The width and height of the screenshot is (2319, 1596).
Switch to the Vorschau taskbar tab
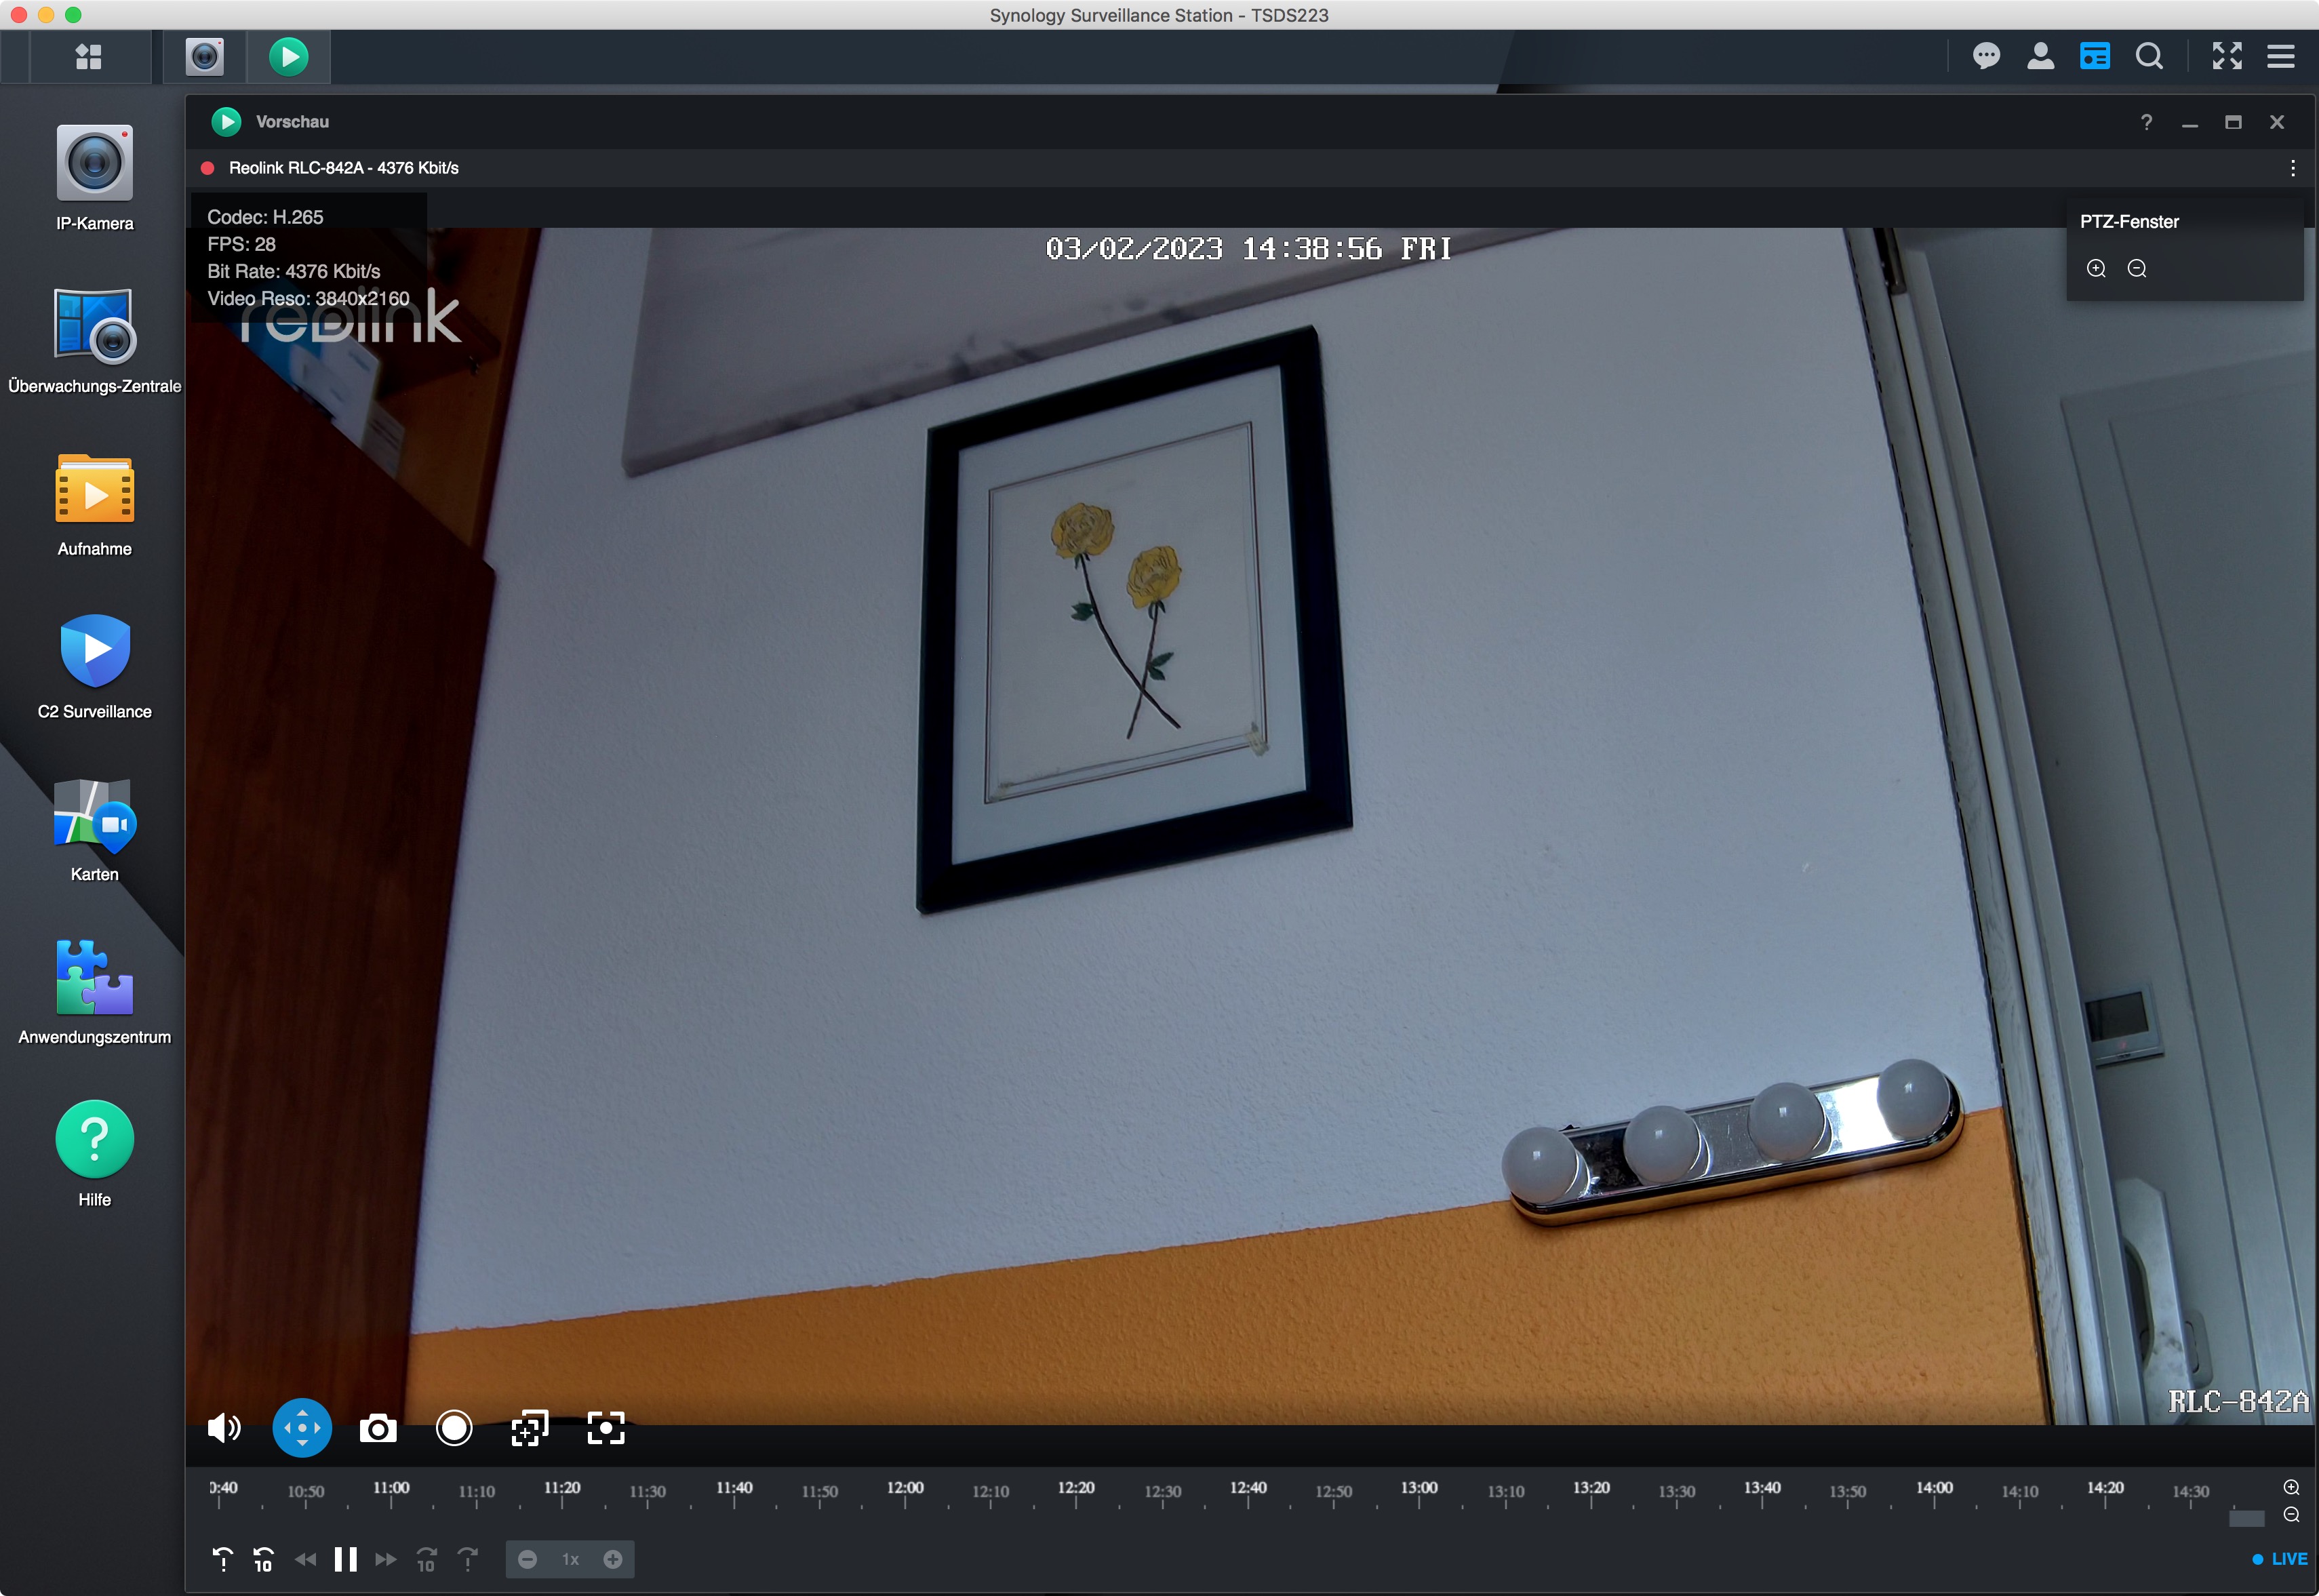pyautogui.click(x=289, y=56)
